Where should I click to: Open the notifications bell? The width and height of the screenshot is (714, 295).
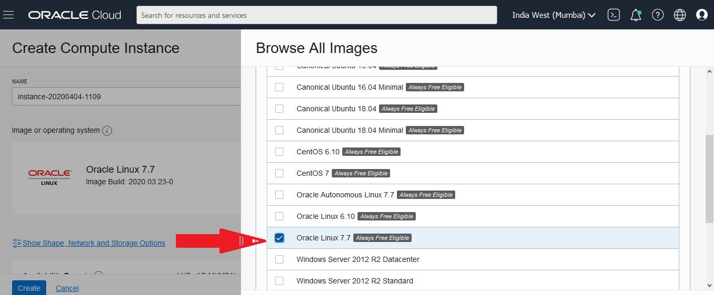pos(636,15)
